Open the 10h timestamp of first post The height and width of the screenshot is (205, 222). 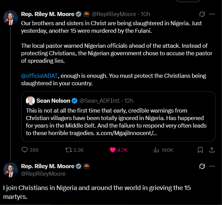[x=145, y=14]
